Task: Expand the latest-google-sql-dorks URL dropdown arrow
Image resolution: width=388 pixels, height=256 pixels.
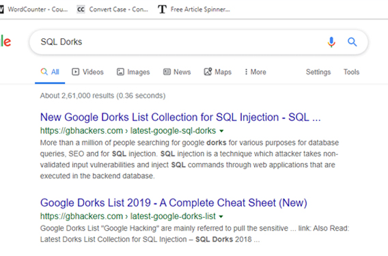Action: pyautogui.click(x=221, y=131)
